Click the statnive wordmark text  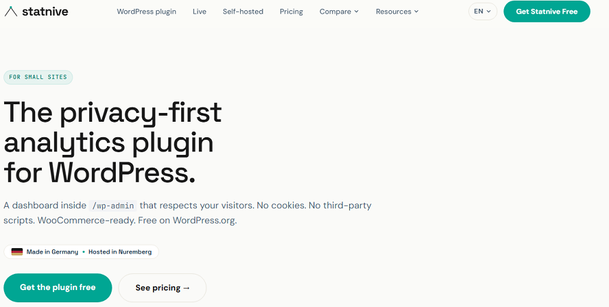click(x=45, y=11)
